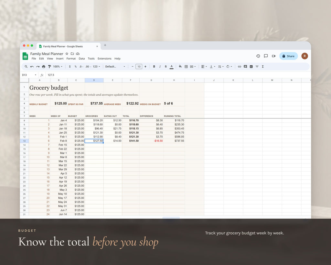Toggle strikethrough formatting
The width and height of the screenshot is (331, 265).
pos(166,67)
